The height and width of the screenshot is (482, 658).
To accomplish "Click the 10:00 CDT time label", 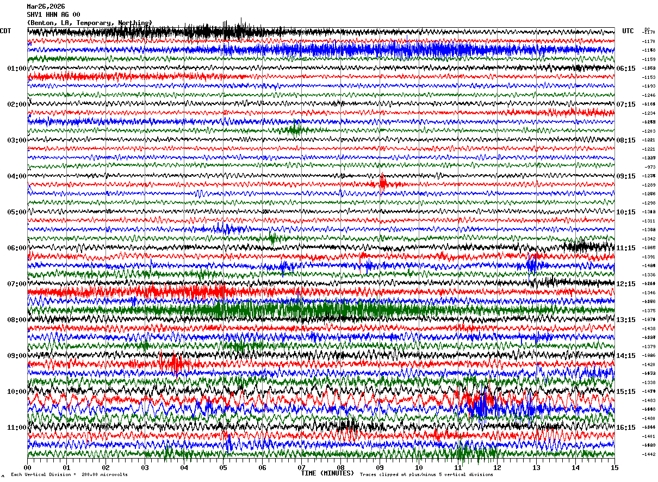I will point(17,392).
